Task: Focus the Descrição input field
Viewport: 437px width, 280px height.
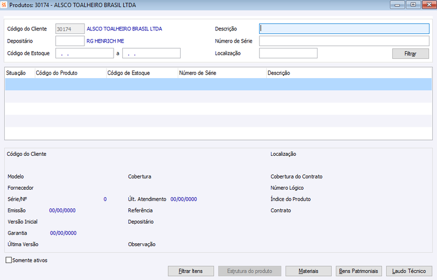Action: pyautogui.click(x=344, y=29)
